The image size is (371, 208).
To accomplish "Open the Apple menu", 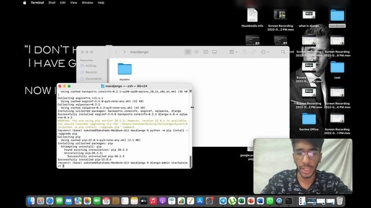I will [x=24, y=3].
